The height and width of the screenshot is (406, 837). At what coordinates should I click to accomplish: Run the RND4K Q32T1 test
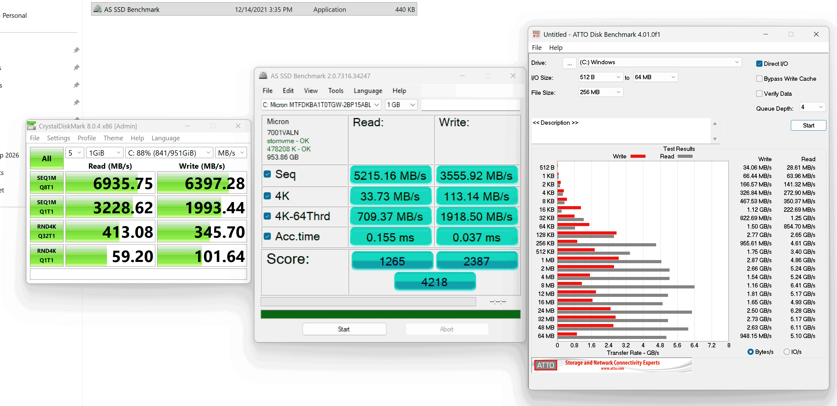(46, 231)
